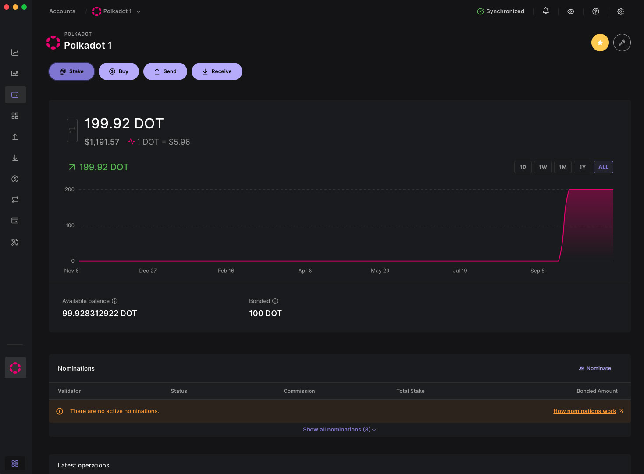Open the Card icon in sidebar
644x474 pixels.
pyautogui.click(x=15, y=221)
